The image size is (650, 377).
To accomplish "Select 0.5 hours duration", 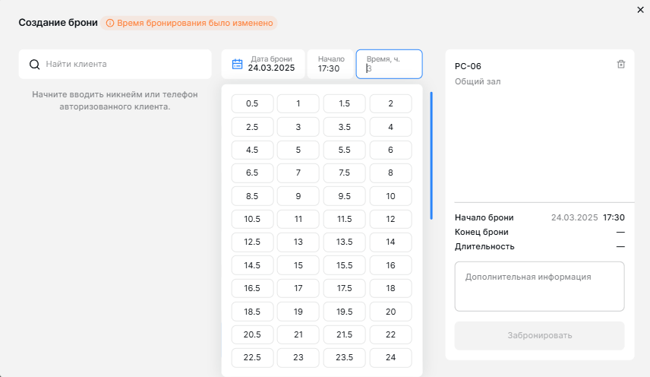I will pos(252,103).
